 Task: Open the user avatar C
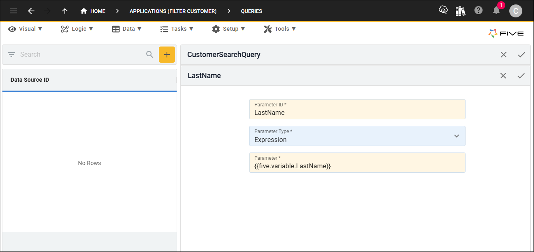[x=516, y=11]
